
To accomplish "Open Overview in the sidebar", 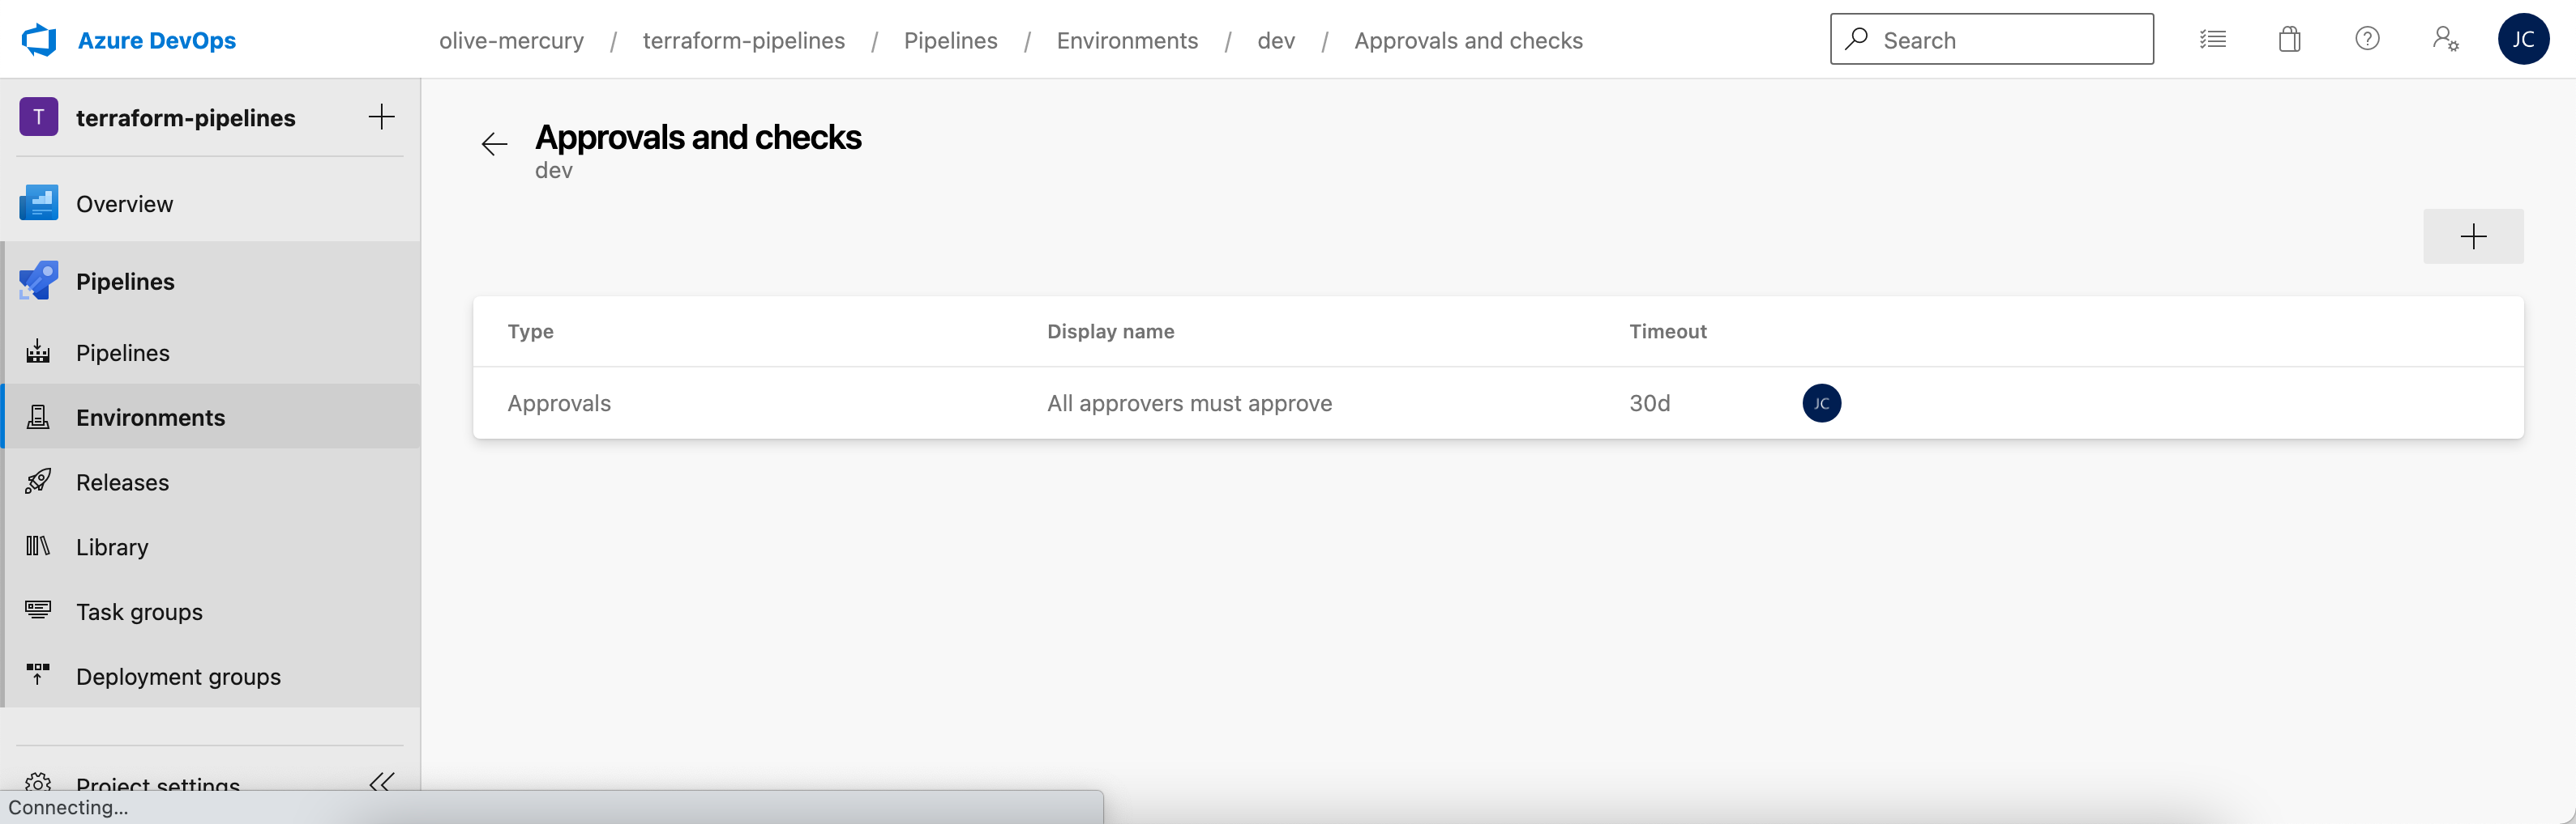I will pyautogui.click(x=210, y=204).
